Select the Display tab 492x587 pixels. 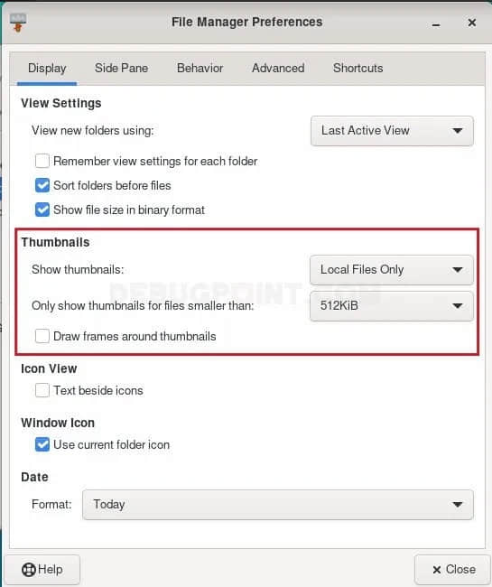point(47,68)
